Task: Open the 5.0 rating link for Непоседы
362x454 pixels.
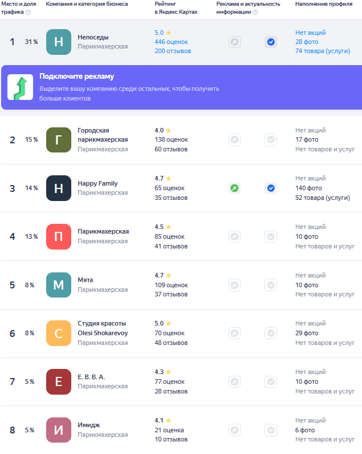Action: coord(163,33)
